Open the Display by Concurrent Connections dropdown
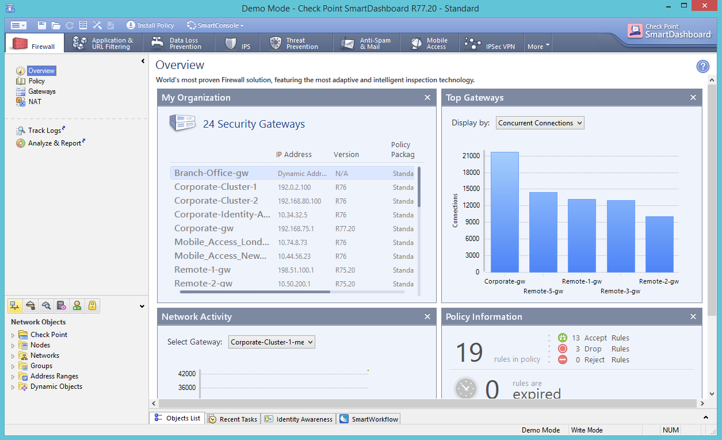The image size is (722, 440). [539, 123]
